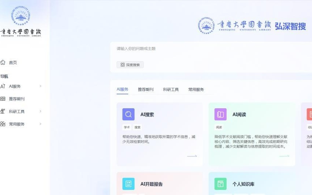Image resolution: width=312 pixels, height=195 pixels.
Task: Click the open-book icon beside 推荐期刊 in sidebar
Action: [x=3, y=99]
